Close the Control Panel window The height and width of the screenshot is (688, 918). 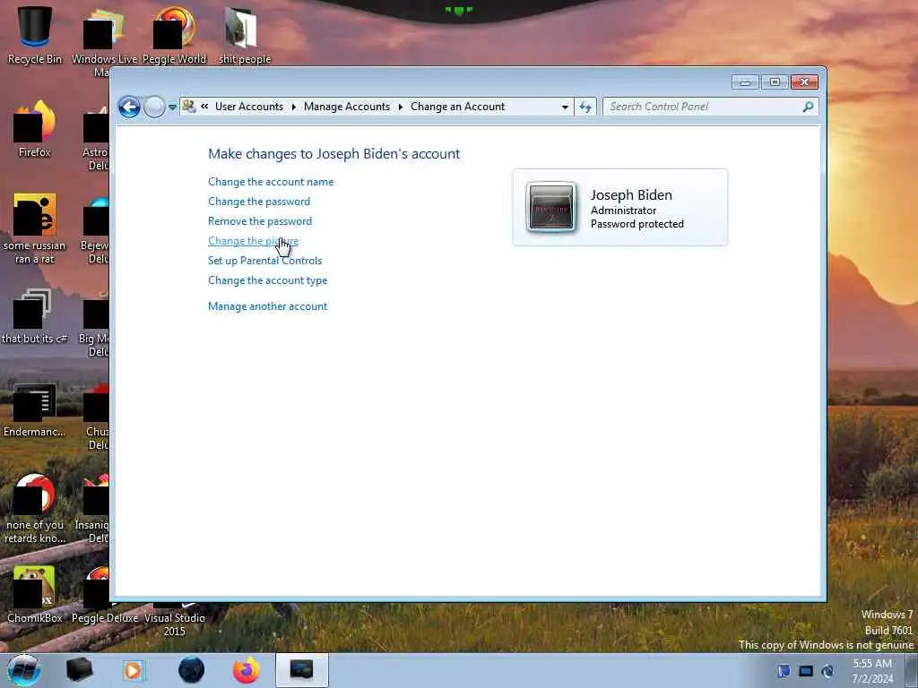(x=804, y=82)
